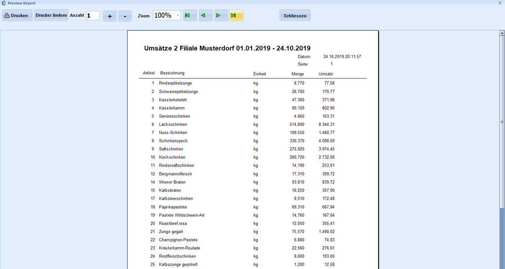Image resolution: width=505 pixels, height=269 pixels.
Task: Click the Schinkenspeck row name
Action: point(173,141)
